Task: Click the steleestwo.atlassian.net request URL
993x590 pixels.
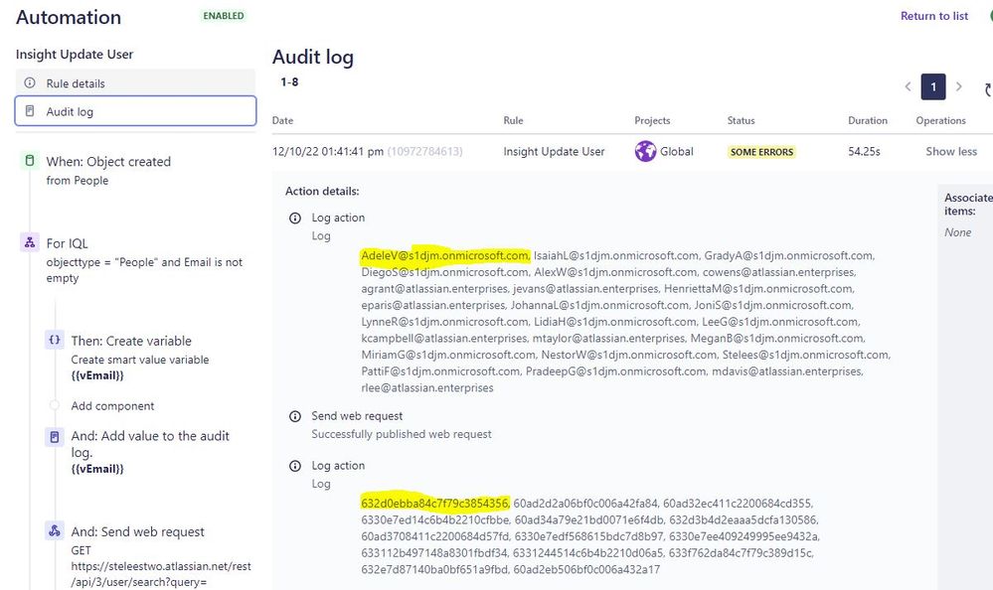Action: point(161,574)
